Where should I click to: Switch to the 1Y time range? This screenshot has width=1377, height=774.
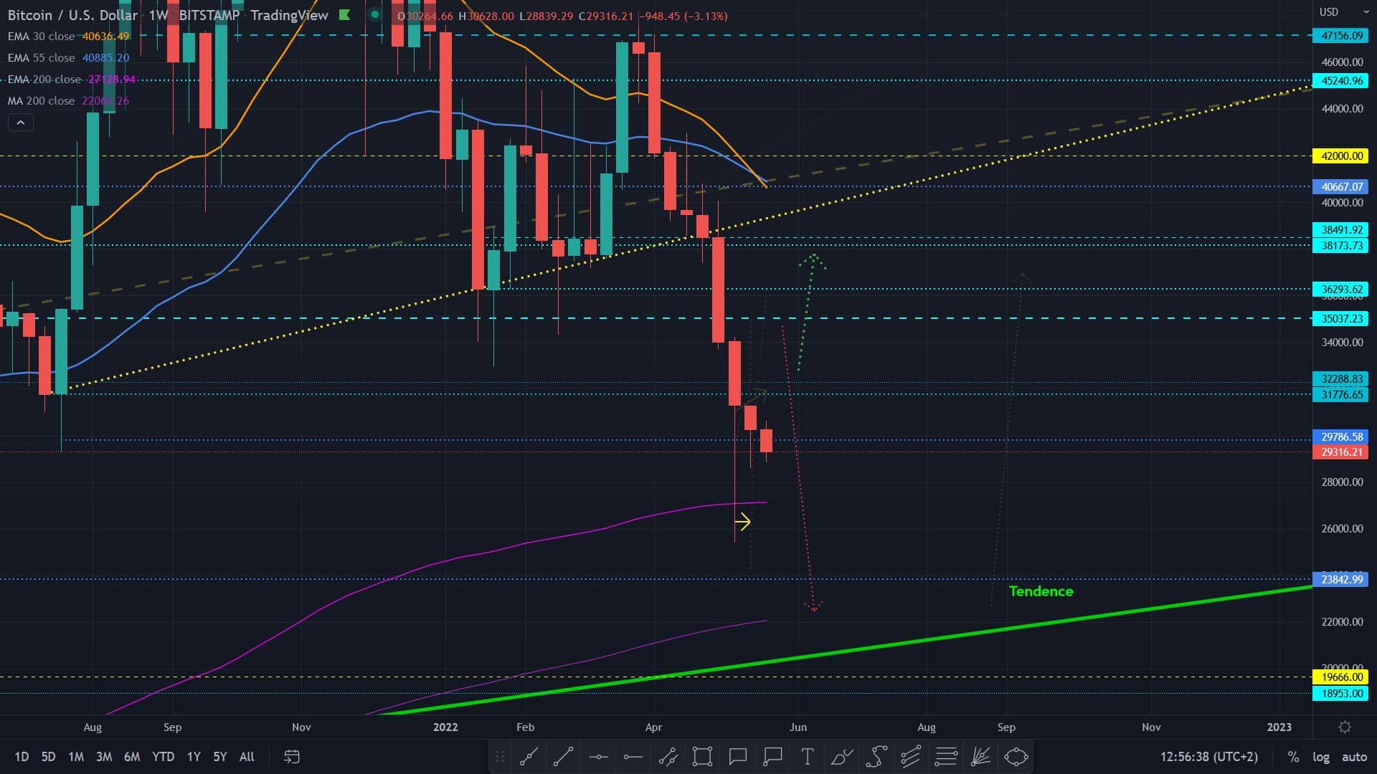point(194,757)
